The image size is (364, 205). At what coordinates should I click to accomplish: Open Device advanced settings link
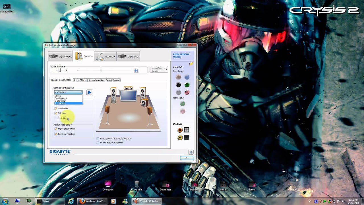pos(181,55)
